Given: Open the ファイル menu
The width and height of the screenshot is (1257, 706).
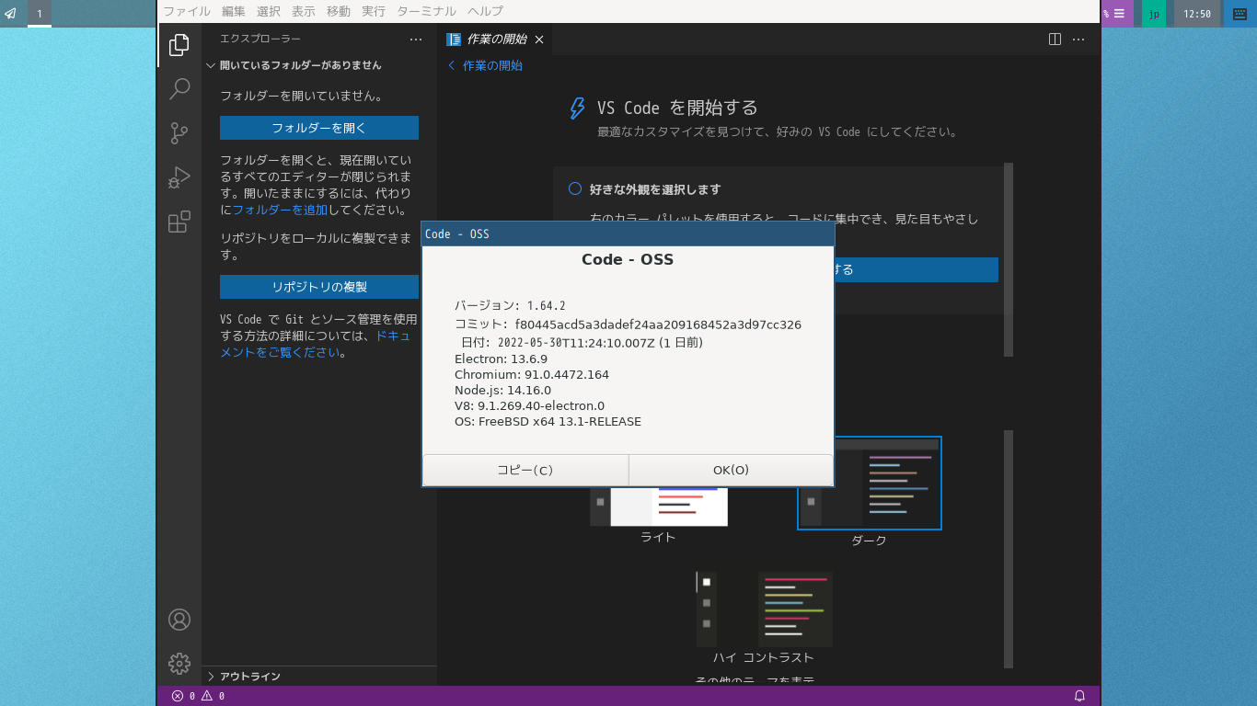Looking at the screenshot, I should point(187,11).
